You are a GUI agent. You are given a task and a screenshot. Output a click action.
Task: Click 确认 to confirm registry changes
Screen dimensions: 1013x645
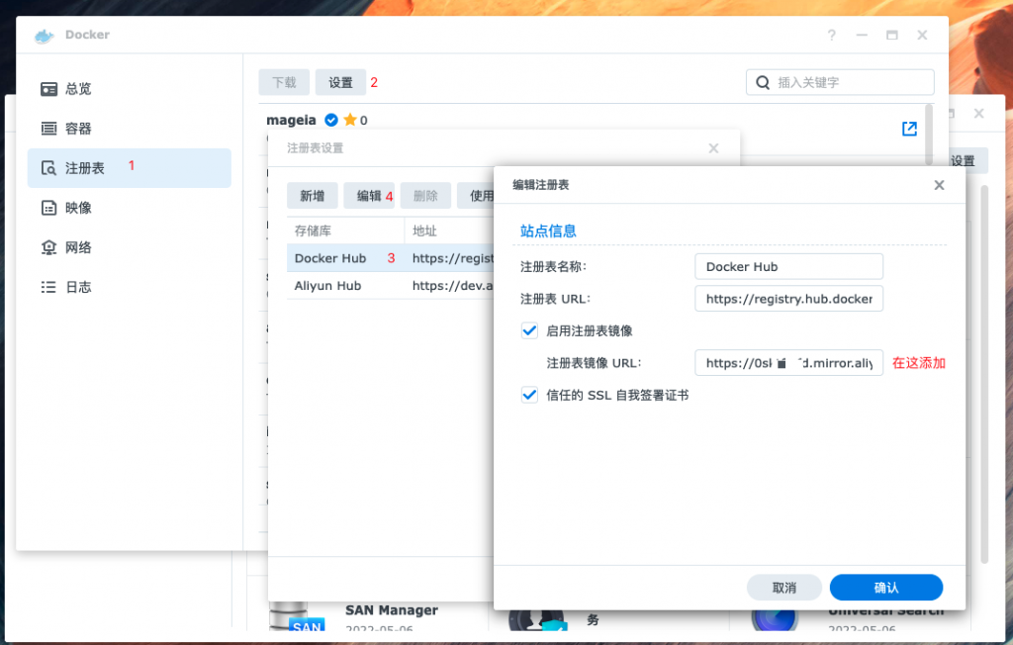[x=886, y=588]
